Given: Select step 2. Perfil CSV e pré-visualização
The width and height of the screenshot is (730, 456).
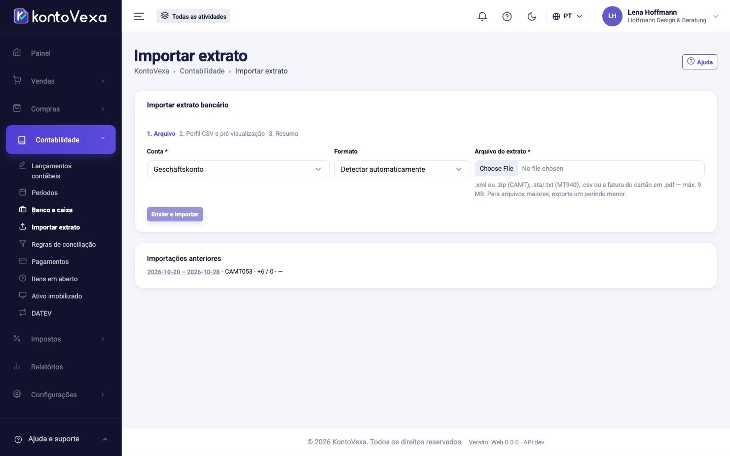Looking at the screenshot, I should click(x=222, y=134).
